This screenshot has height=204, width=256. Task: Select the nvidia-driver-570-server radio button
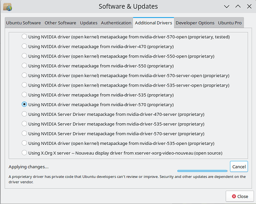tap(24, 133)
